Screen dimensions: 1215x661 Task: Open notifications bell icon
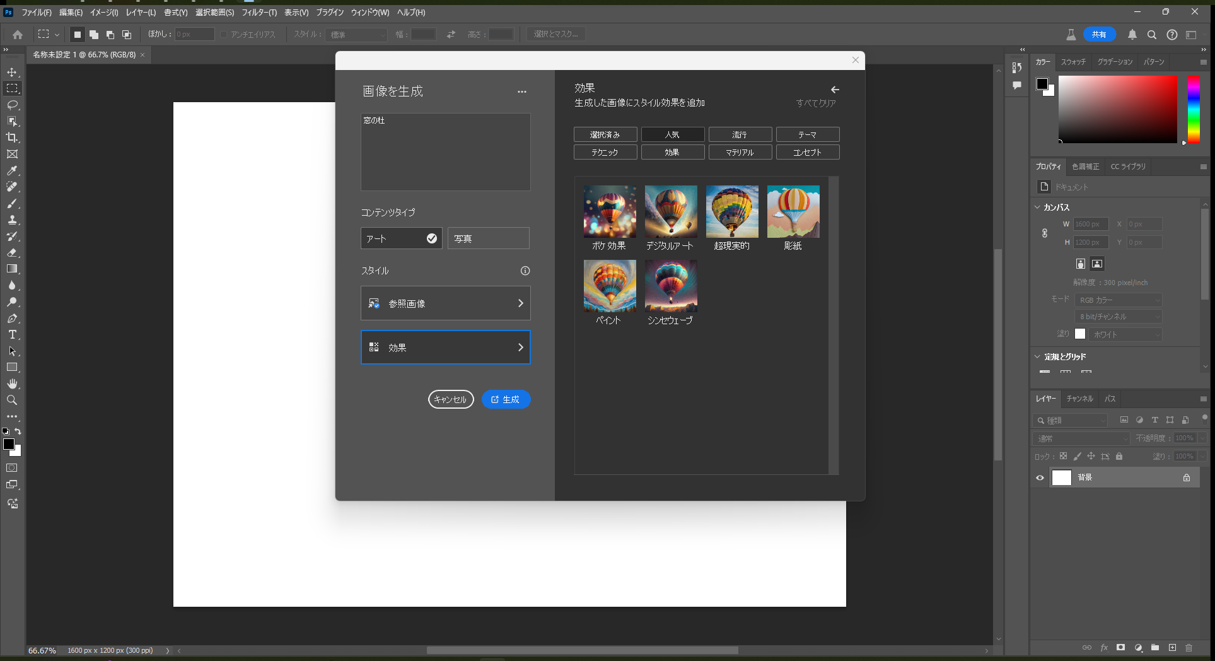click(1132, 35)
